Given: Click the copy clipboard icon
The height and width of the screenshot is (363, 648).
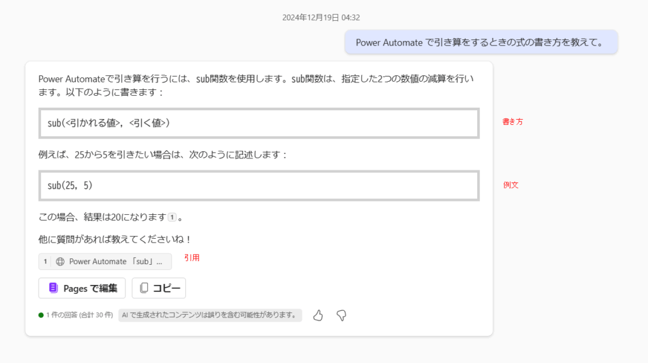Looking at the screenshot, I should coord(144,288).
